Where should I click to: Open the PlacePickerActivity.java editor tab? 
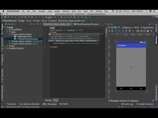click(x=86, y=24)
